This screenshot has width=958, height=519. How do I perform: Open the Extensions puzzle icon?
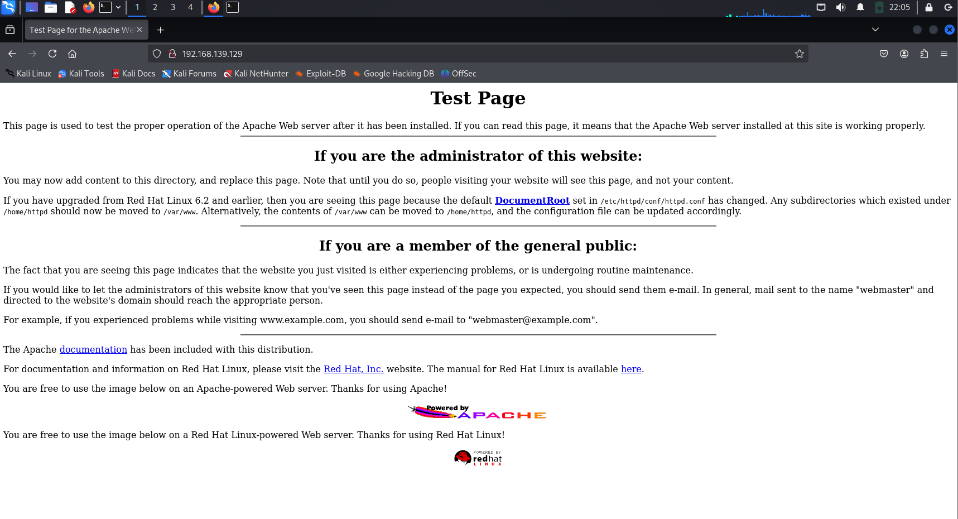point(924,54)
